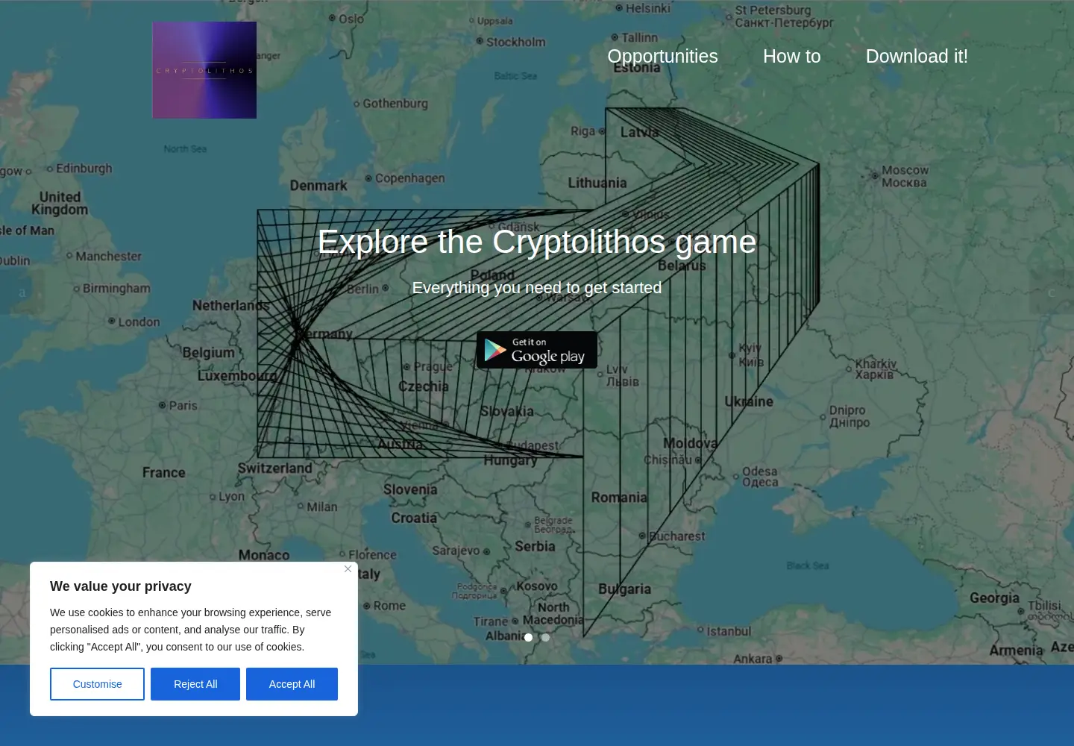Show the previous carousel slide
Viewport: 1074px width, 746px height.
pyautogui.click(x=22, y=292)
